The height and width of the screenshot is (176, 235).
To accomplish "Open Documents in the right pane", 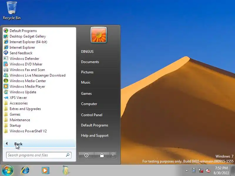I will 90,62.
